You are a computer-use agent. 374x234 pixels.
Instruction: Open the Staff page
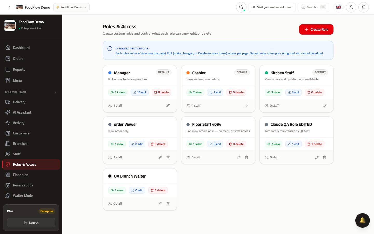pos(31,154)
